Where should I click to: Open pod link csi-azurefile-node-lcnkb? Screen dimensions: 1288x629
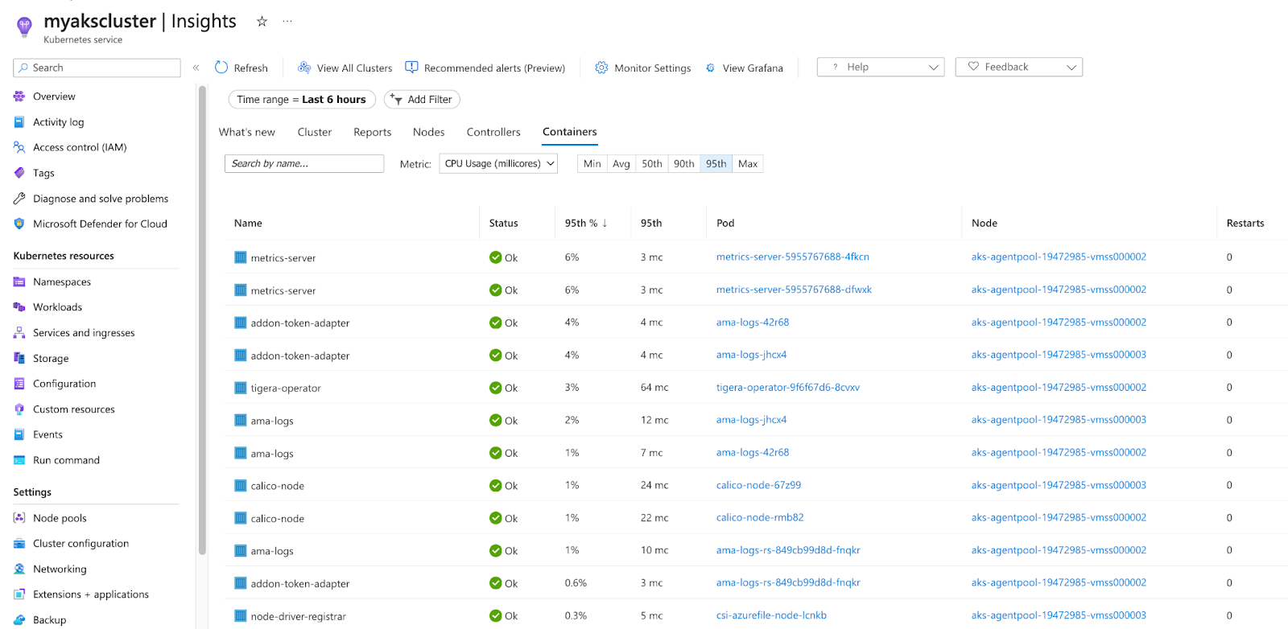(772, 616)
